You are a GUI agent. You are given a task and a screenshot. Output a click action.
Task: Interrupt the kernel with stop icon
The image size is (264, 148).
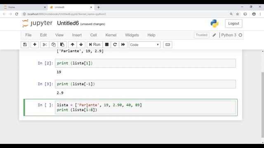[107, 45]
